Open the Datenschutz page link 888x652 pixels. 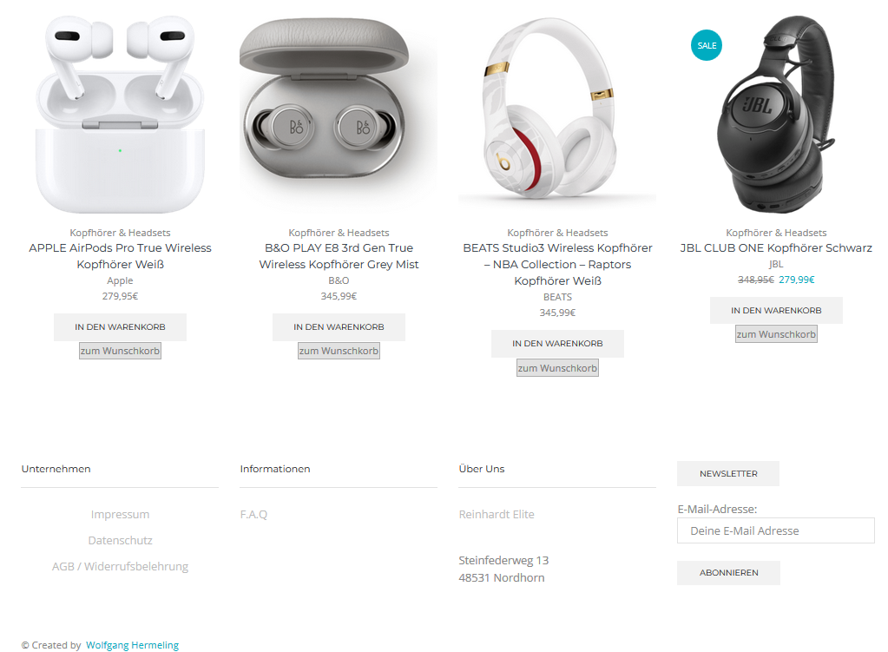click(120, 540)
